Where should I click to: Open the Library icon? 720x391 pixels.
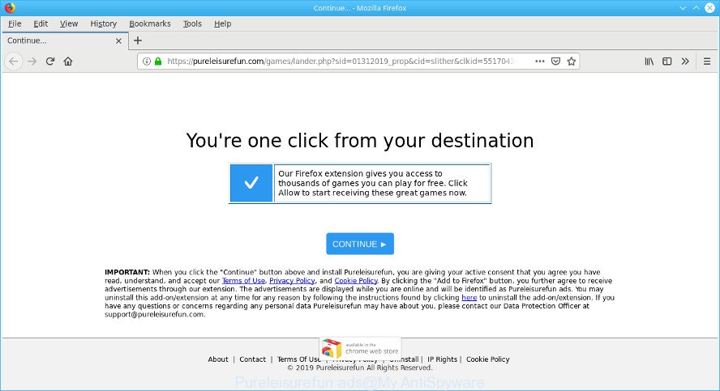[x=649, y=62]
